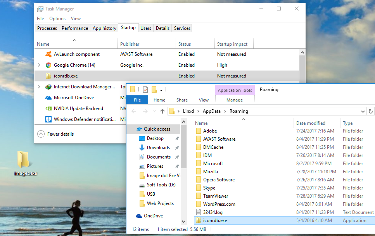
Task: Click the Internet Download Manager icon
Action: tap(48, 87)
